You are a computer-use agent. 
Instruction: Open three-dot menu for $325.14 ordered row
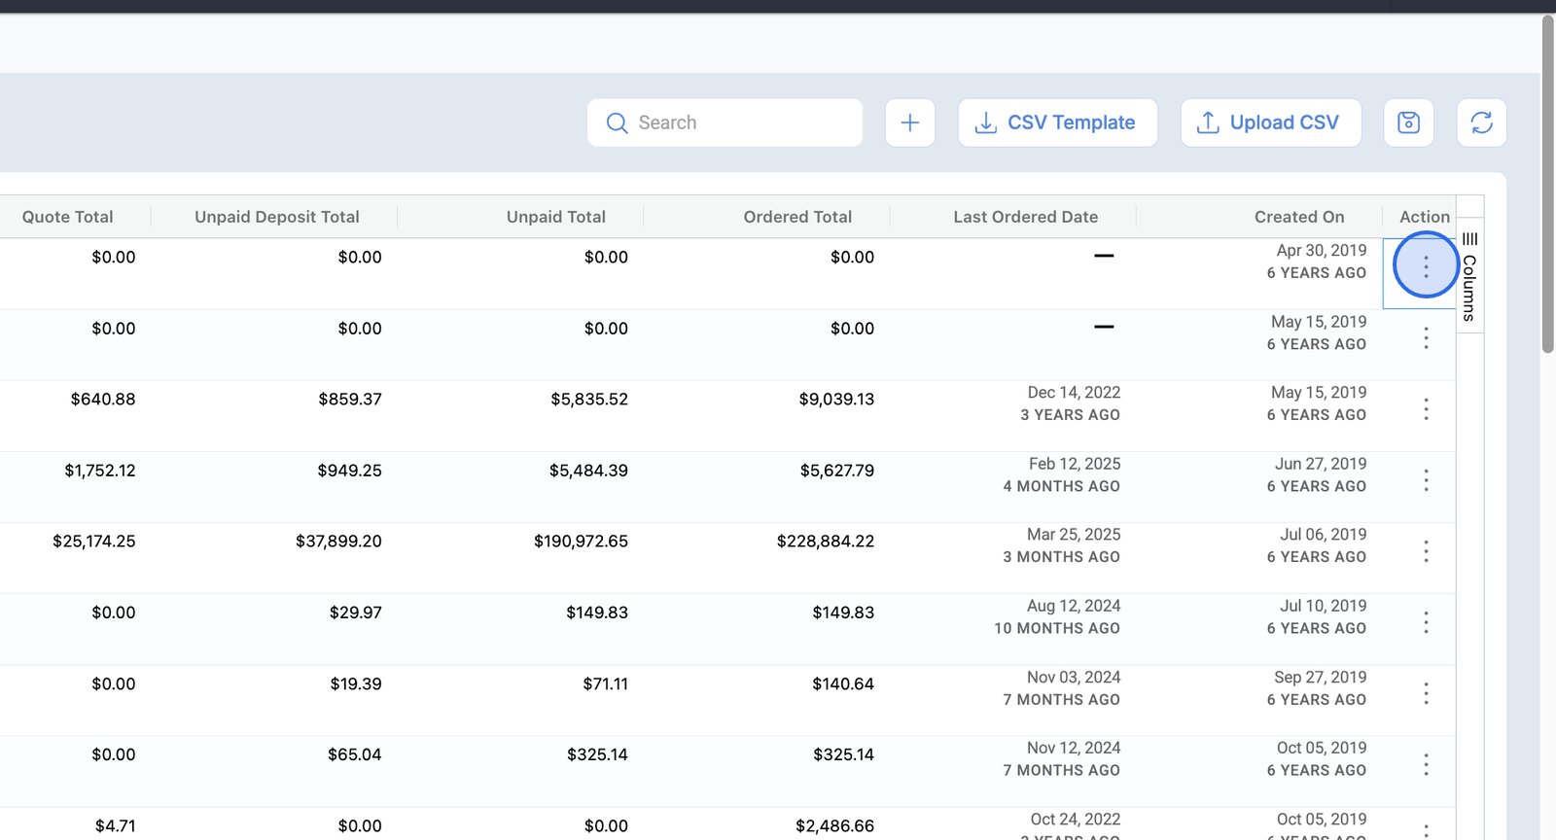[x=1426, y=765]
